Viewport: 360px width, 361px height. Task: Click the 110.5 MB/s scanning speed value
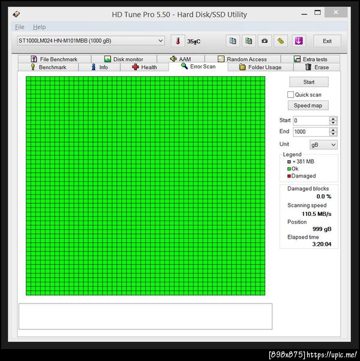click(316, 214)
